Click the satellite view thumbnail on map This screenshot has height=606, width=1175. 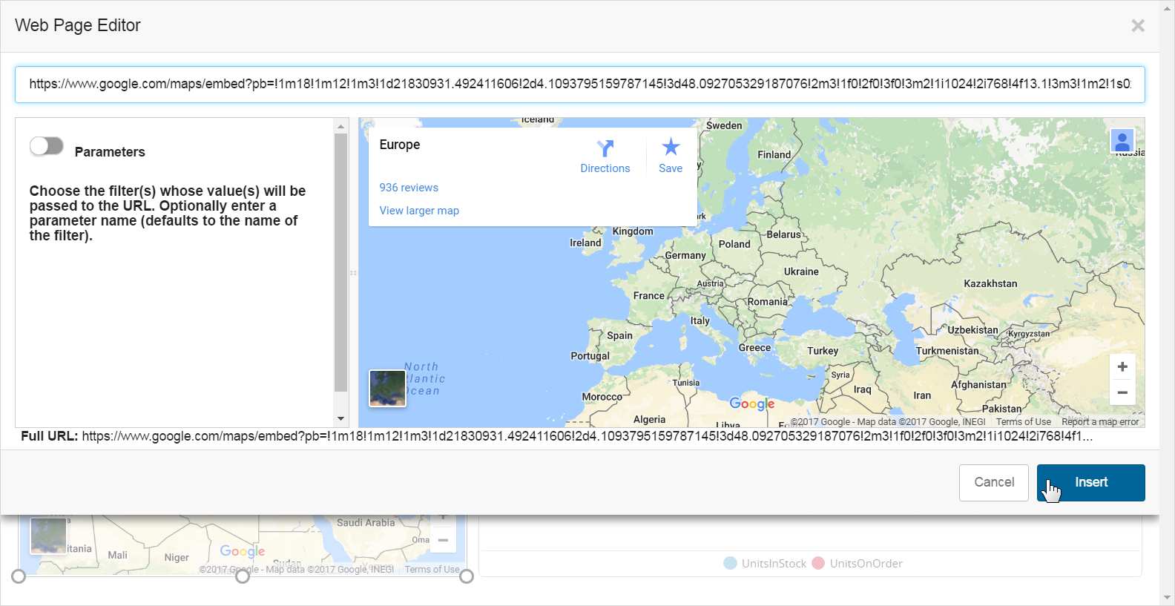[x=388, y=388]
